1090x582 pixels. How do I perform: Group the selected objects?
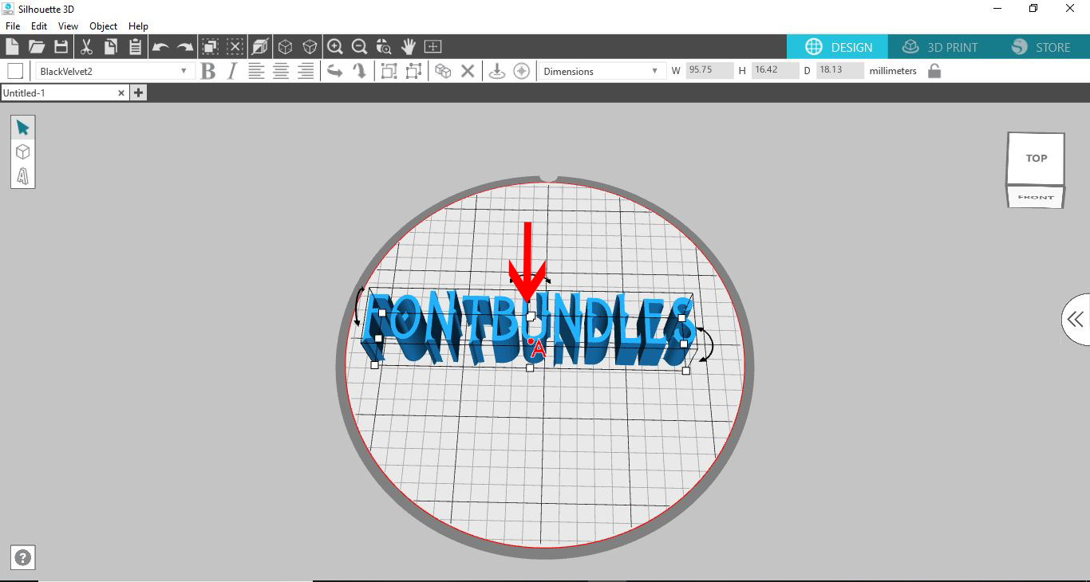click(x=389, y=71)
